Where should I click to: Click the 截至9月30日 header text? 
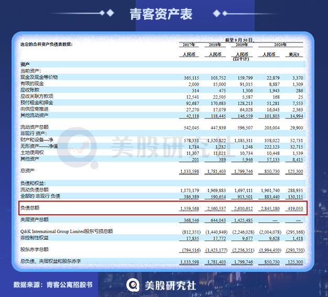point(239,40)
